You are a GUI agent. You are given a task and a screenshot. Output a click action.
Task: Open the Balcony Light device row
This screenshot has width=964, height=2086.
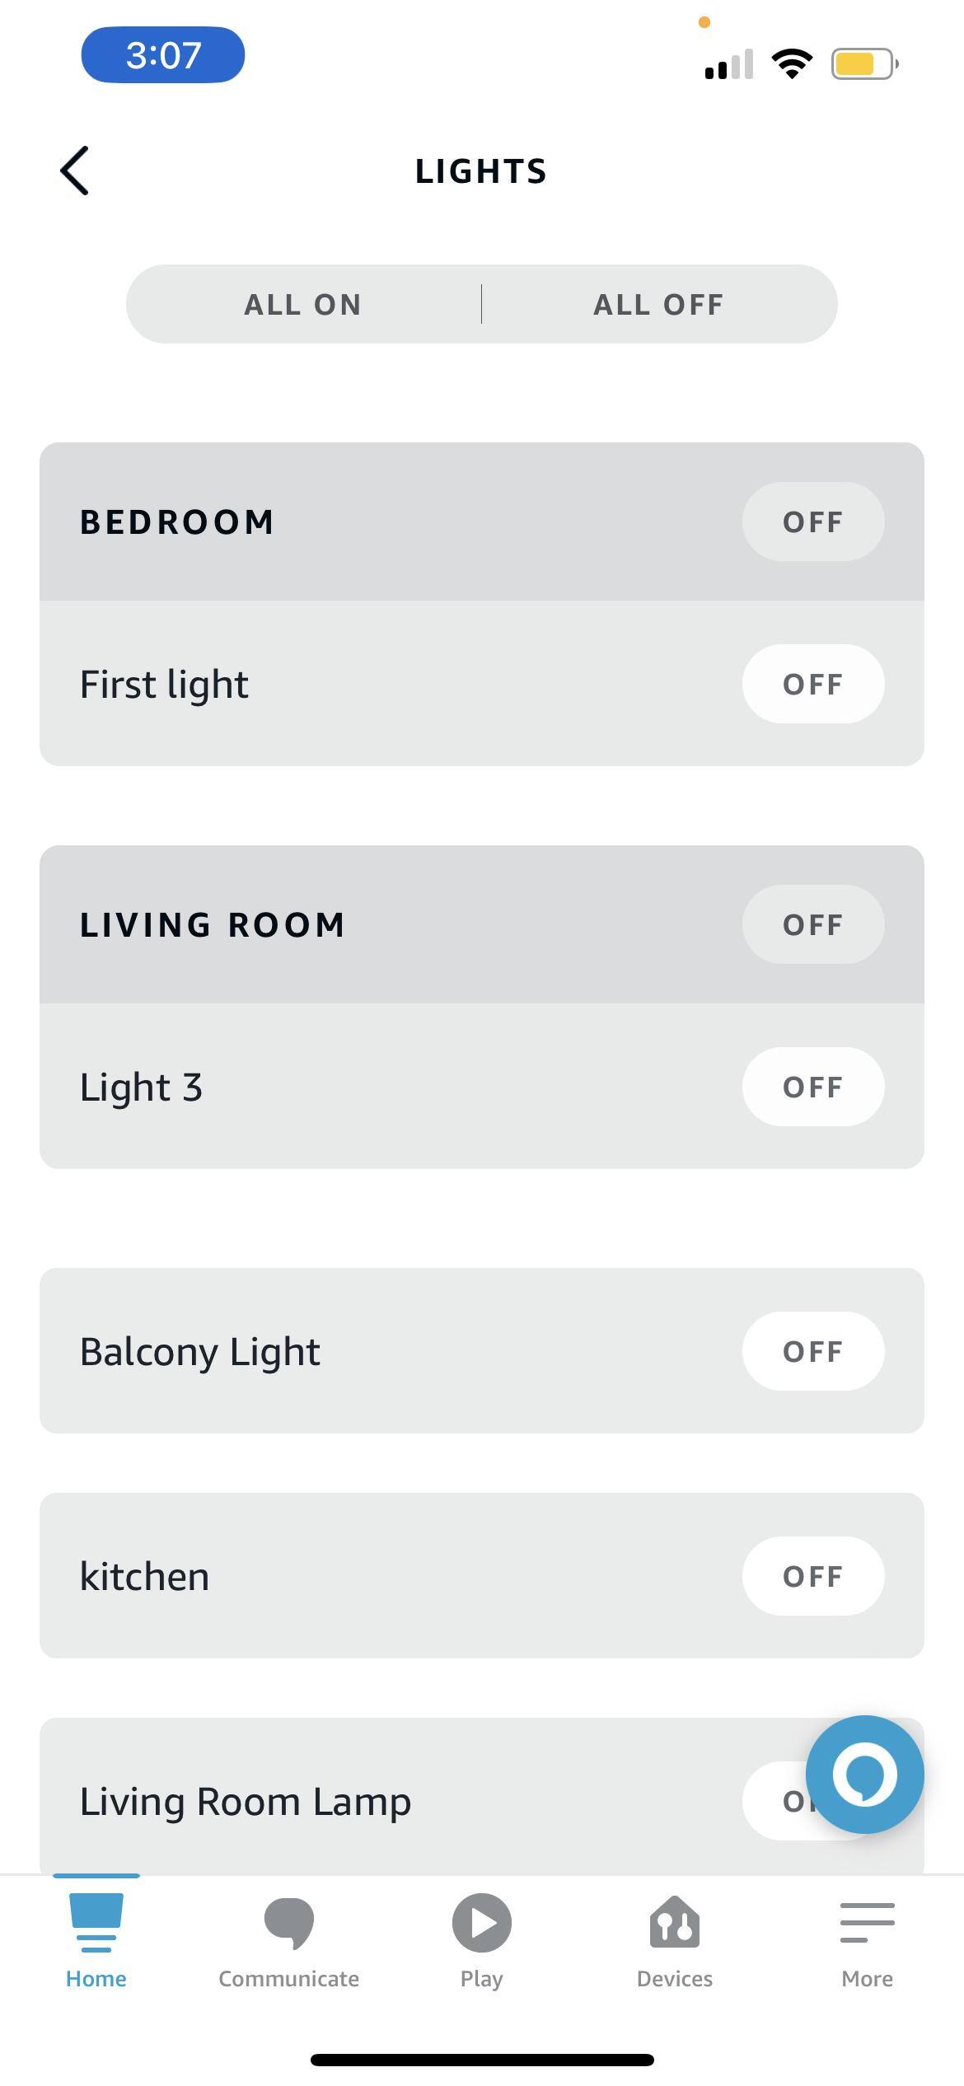coord(200,1351)
